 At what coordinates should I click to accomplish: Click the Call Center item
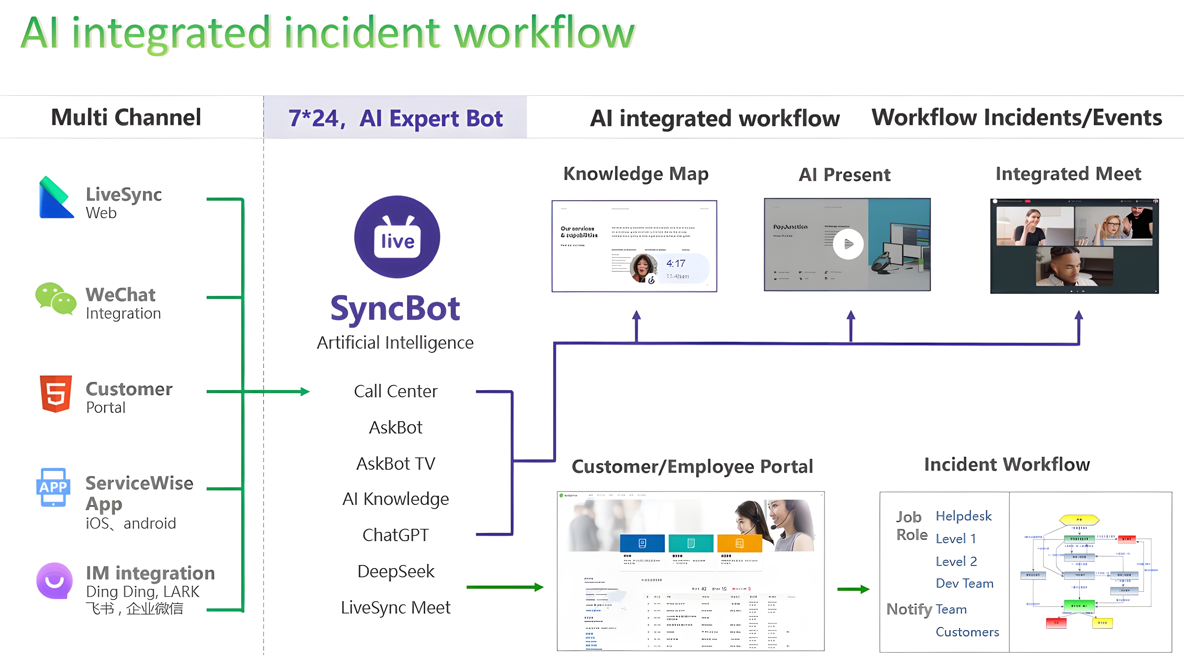(396, 391)
